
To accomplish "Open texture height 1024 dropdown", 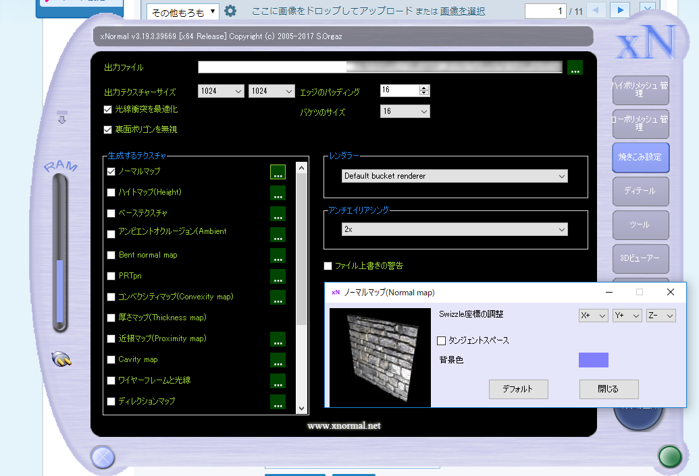I will (x=271, y=91).
